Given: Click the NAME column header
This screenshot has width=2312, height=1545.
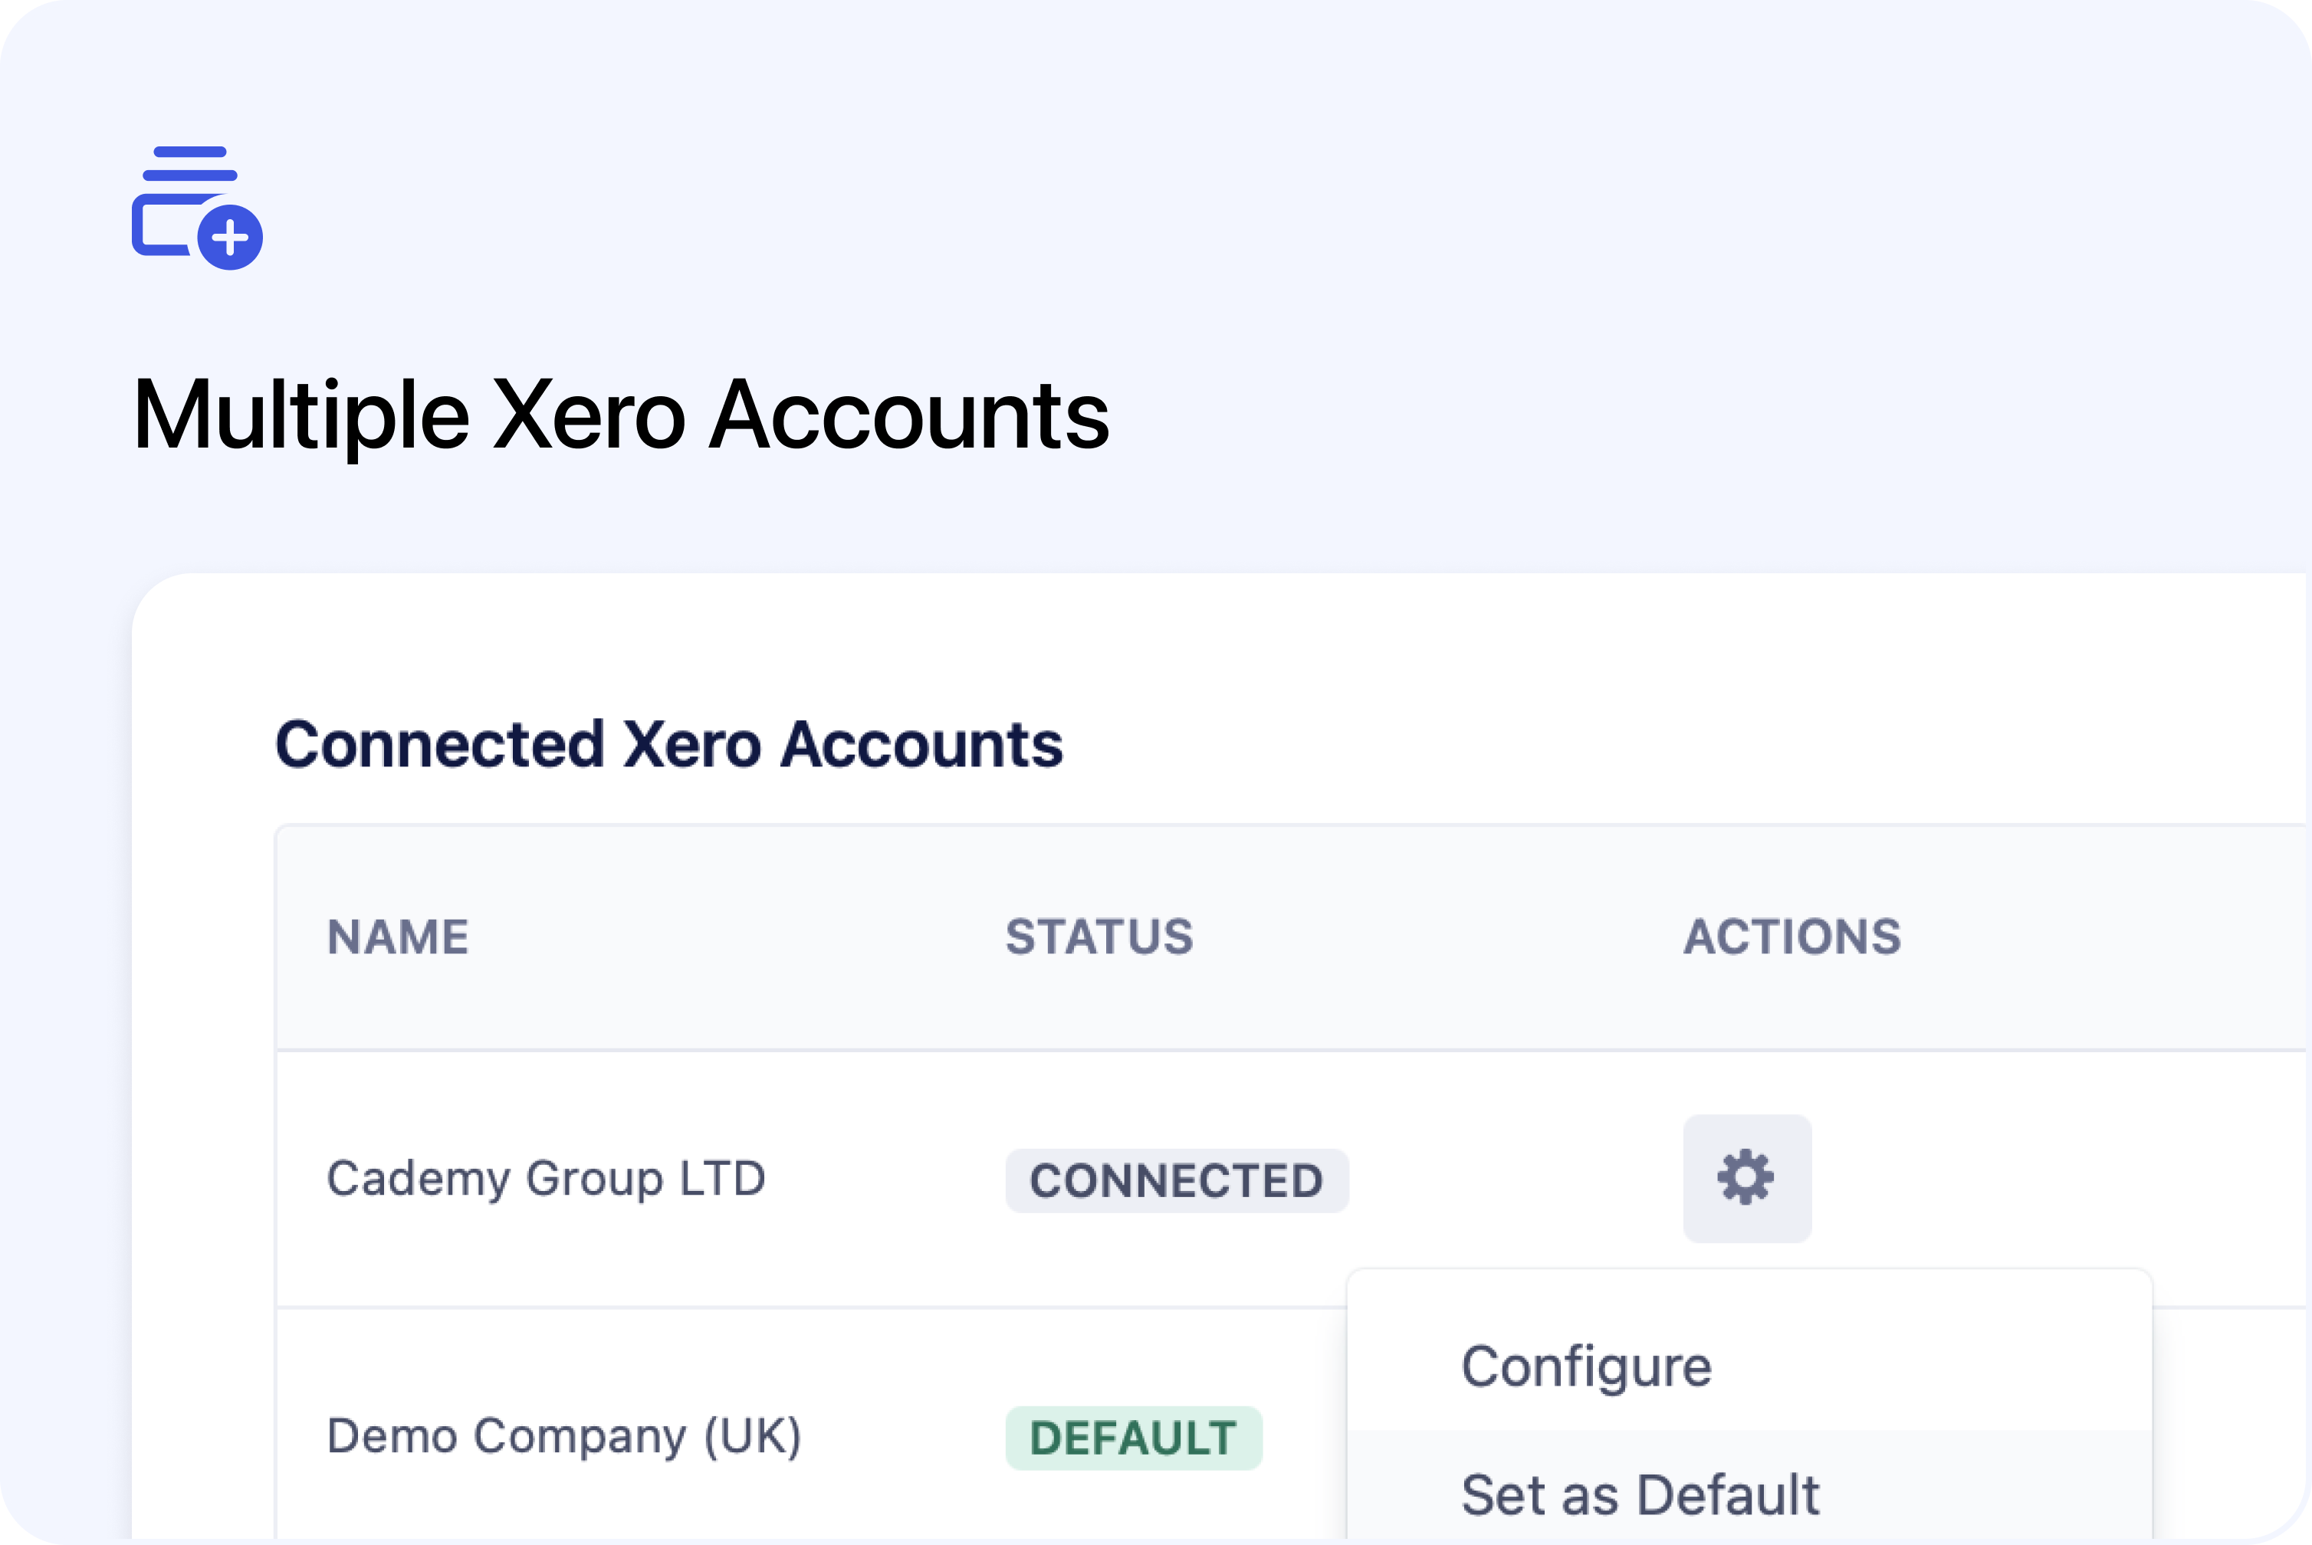Looking at the screenshot, I should pyautogui.click(x=398, y=936).
